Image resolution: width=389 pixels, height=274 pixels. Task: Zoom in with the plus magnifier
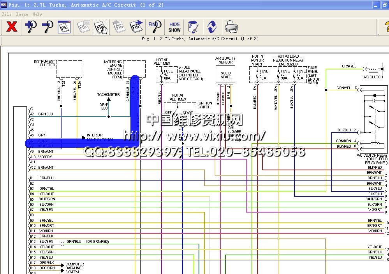[31, 27]
